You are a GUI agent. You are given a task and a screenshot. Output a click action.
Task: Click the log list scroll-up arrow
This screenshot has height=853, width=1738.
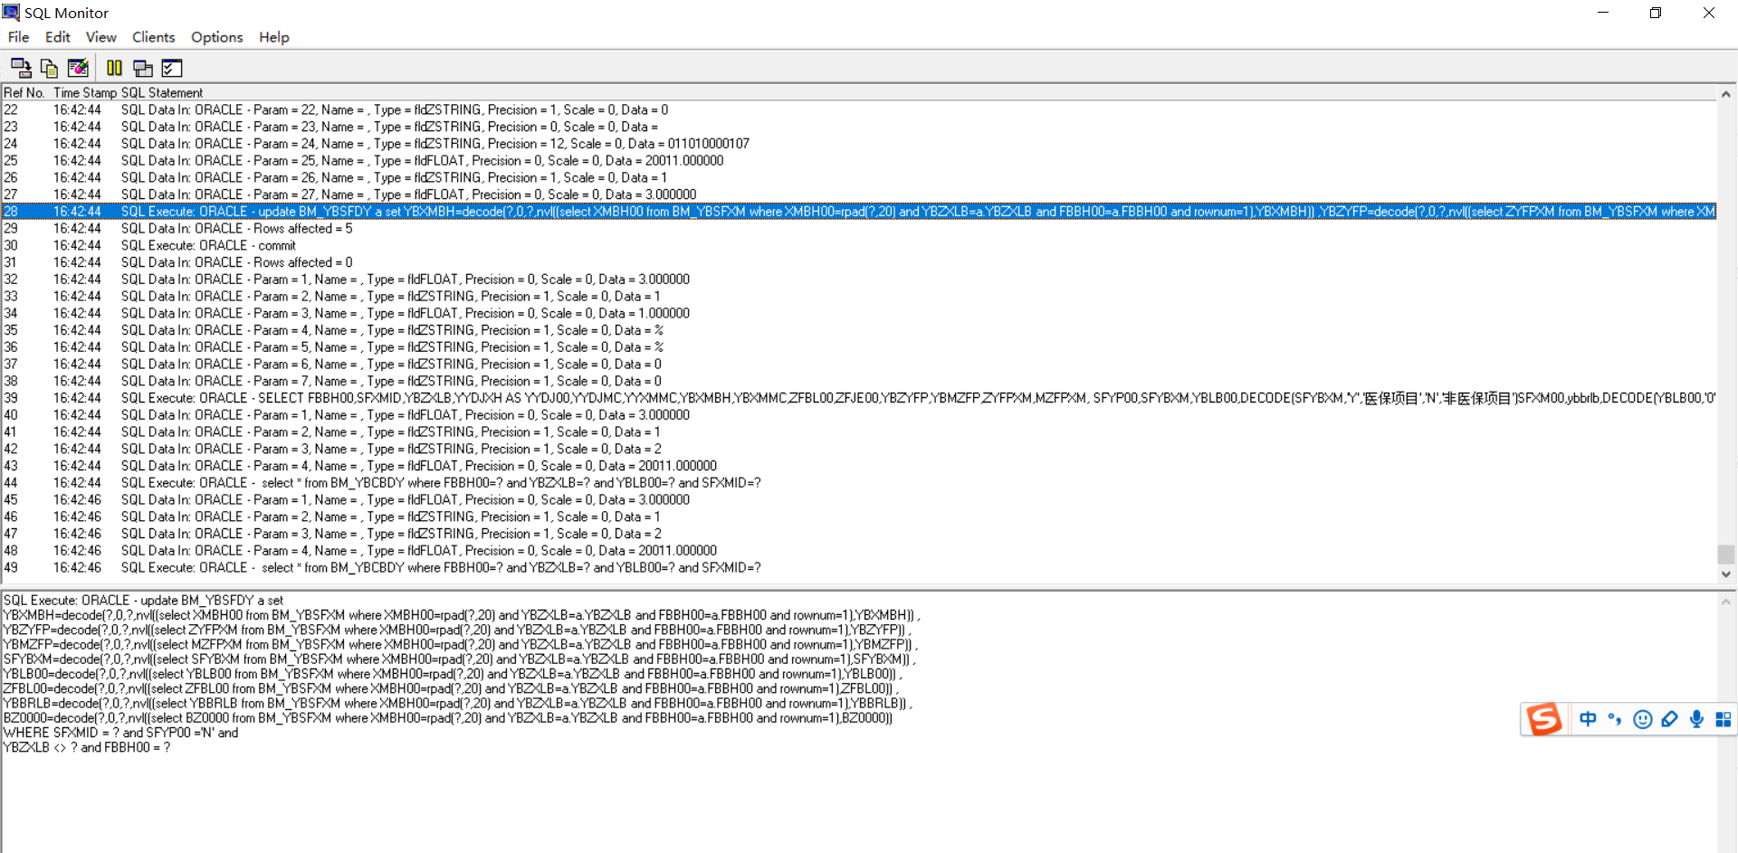(x=1726, y=94)
